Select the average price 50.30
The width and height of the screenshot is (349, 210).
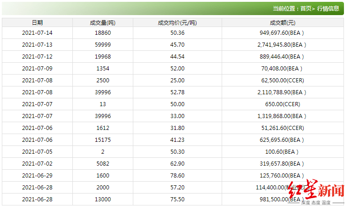(x=177, y=152)
